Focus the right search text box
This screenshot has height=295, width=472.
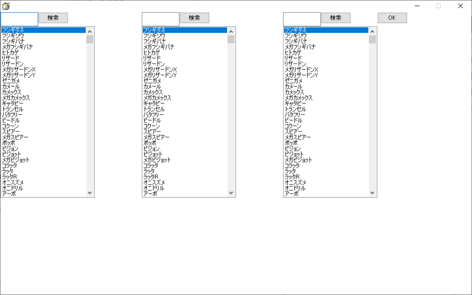click(302, 19)
